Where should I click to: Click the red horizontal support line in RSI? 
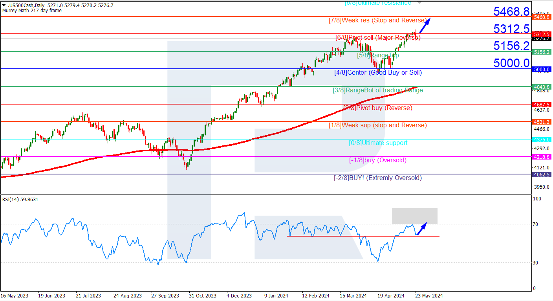click(x=363, y=236)
